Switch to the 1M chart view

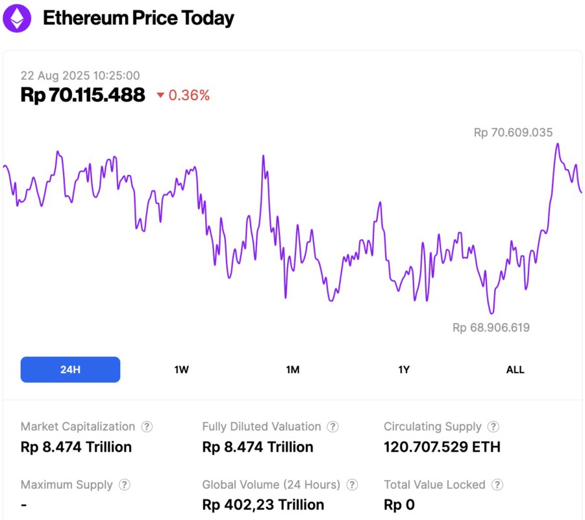(292, 369)
